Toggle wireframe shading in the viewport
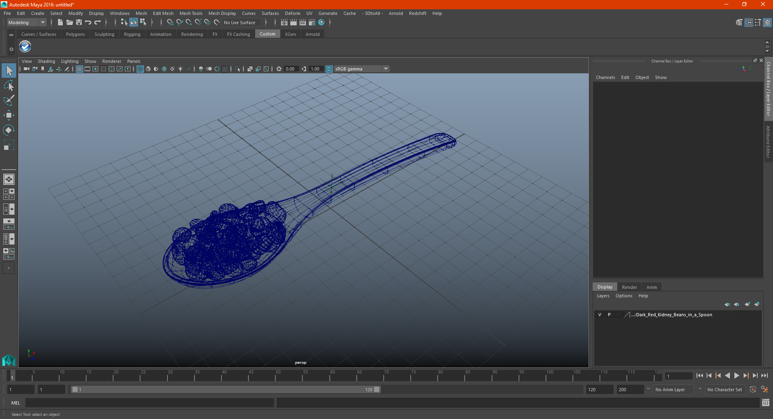 [x=140, y=69]
